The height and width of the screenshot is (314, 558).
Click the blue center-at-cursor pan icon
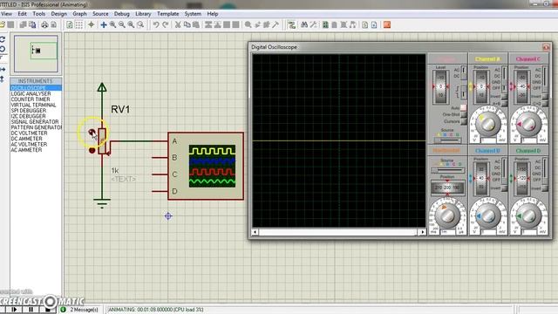click(x=104, y=24)
